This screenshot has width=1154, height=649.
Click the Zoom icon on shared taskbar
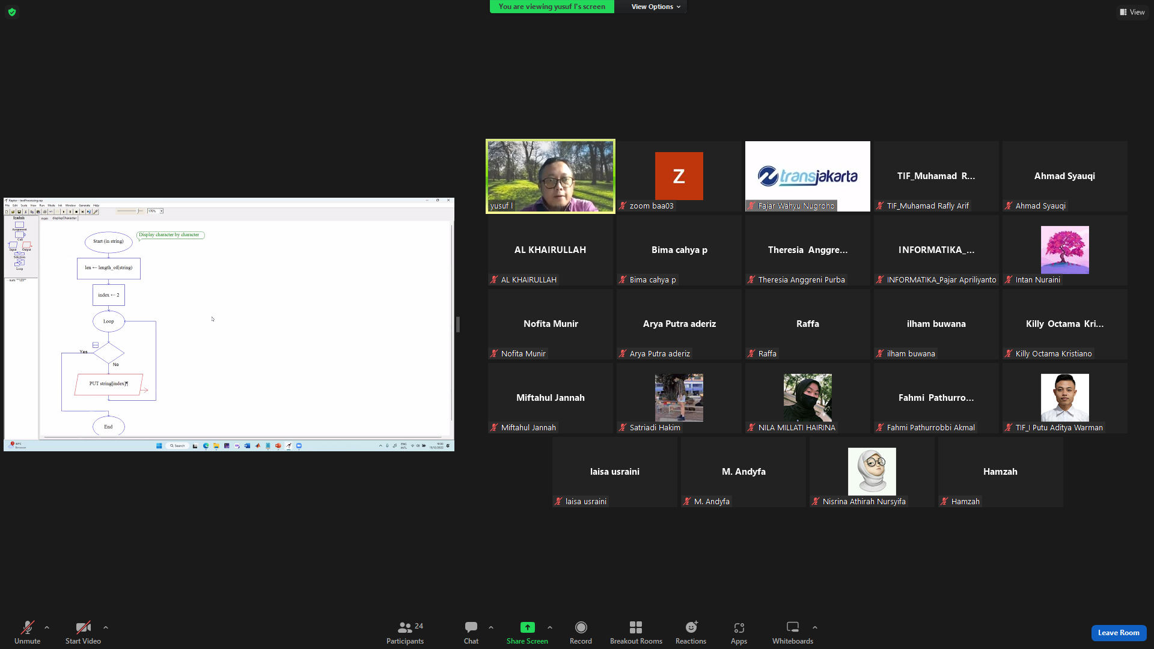click(299, 446)
